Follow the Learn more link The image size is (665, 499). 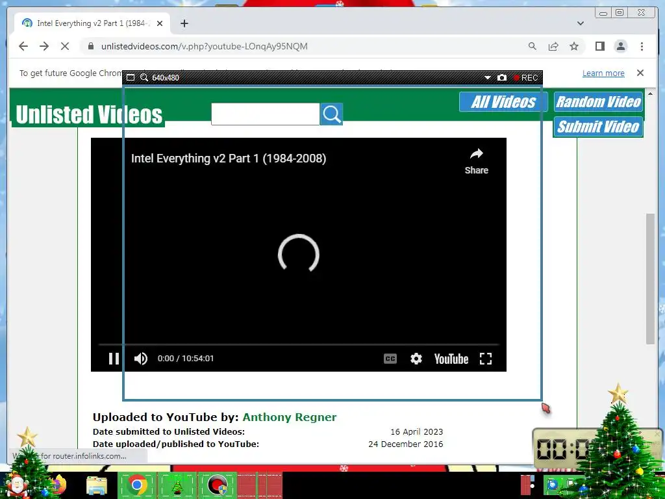pyautogui.click(x=603, y=73)
